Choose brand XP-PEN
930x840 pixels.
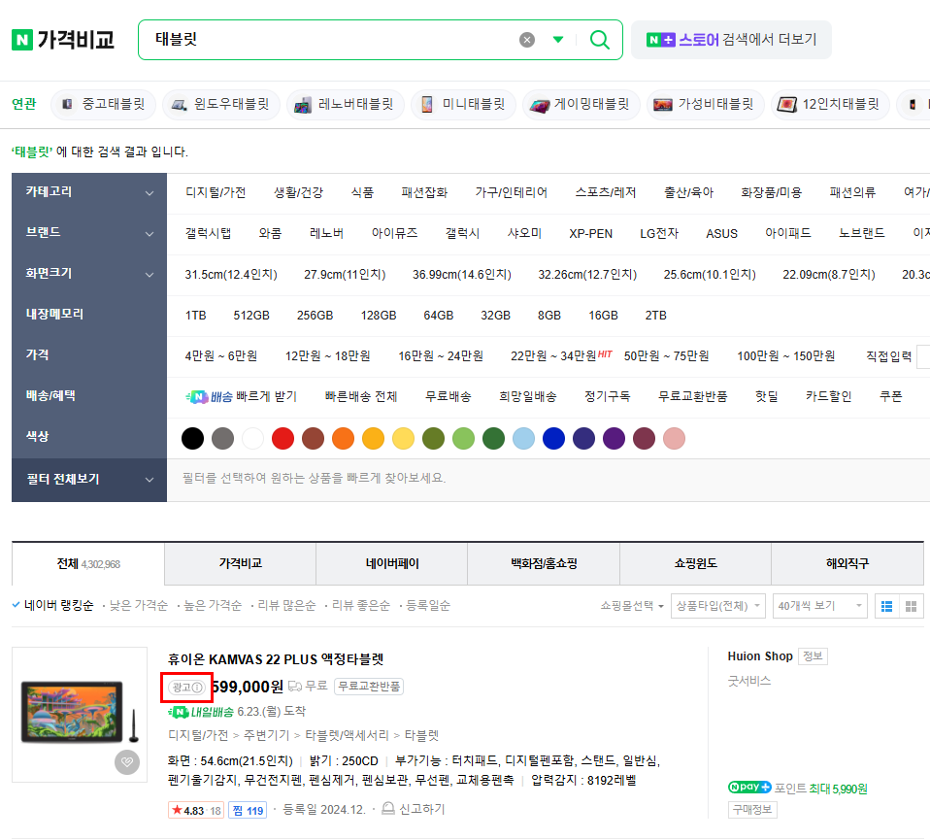pyautogui.click(x=591, y=233)
